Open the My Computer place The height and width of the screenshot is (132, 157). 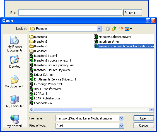pyautogui.click(x=15, y=101)
